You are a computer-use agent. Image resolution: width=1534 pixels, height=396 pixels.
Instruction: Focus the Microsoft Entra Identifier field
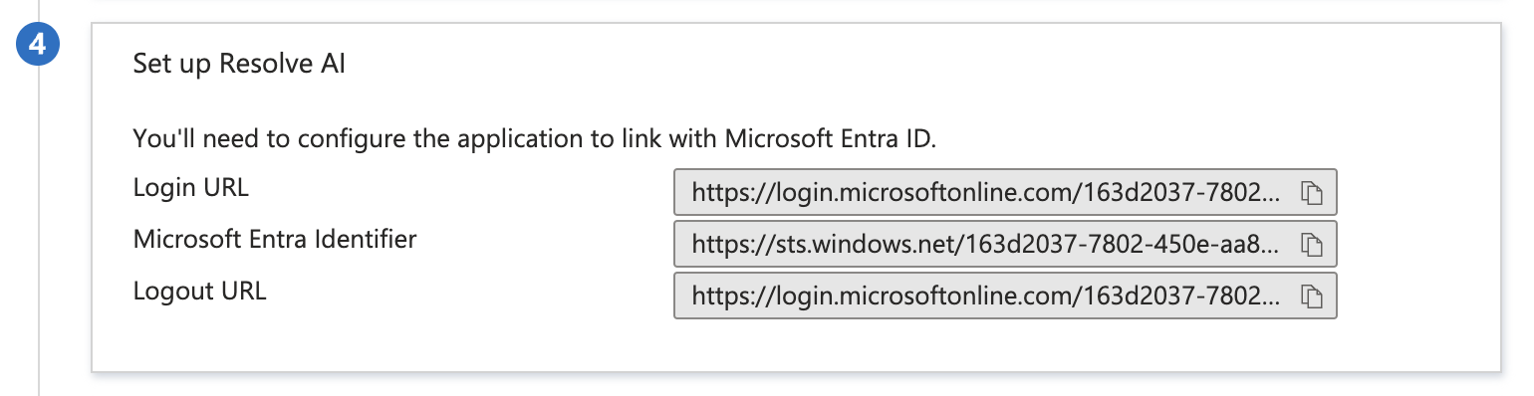pyautogui.click(x=1005, y=244)
